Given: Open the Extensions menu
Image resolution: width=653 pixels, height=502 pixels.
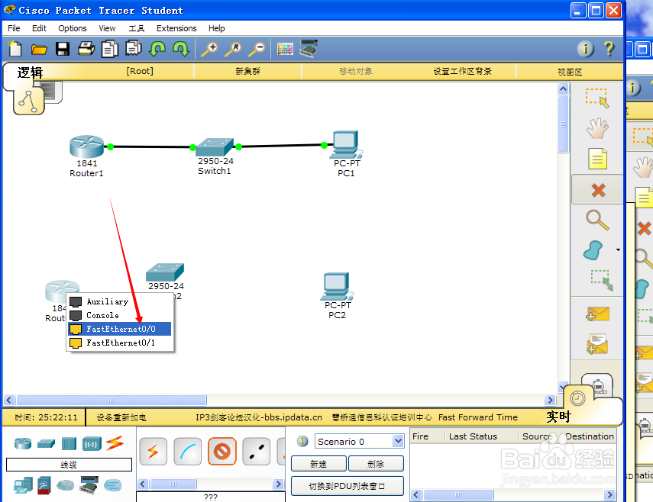Looking at the screenshot, I should 176,28.
